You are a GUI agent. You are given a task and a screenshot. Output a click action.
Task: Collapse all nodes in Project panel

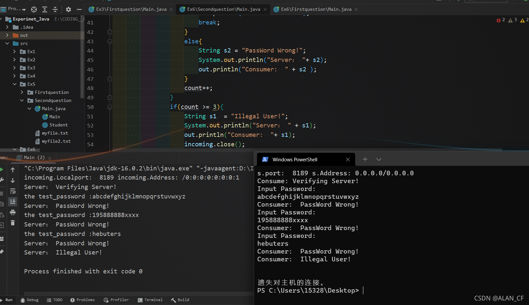tap(55, 9)
